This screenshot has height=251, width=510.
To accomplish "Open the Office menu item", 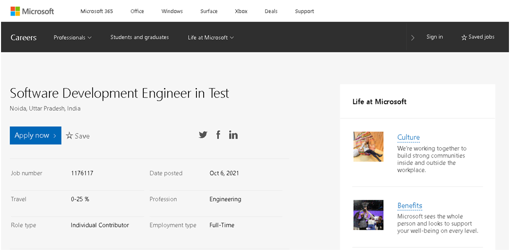I will pos(137,11).
